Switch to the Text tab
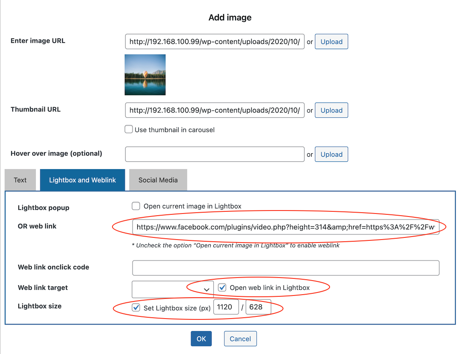The width and height of the screenshot is (460, 354). click(x=20, y=180)
